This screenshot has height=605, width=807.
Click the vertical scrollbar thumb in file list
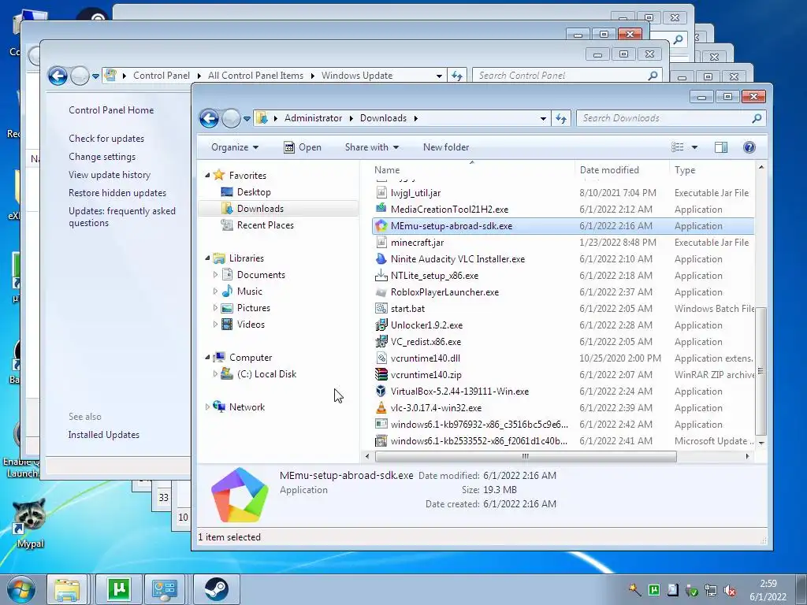(761, 372)
